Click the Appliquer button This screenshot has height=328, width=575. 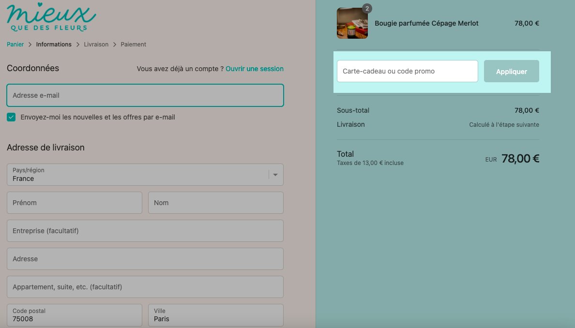click(512, 71)
